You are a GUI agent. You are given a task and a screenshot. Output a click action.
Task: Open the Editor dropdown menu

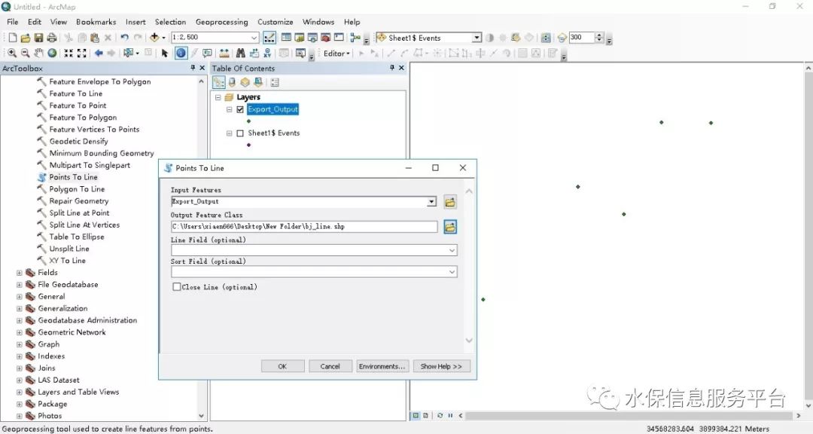click(337, 53)
